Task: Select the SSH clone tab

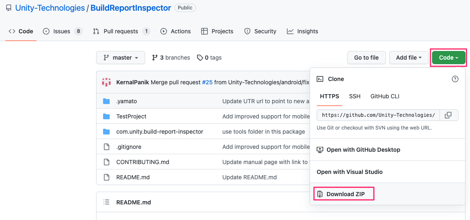Action: point(355,97)
